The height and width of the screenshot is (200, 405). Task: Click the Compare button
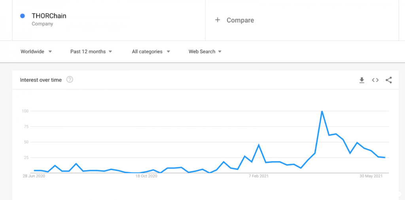pos(240,20)
